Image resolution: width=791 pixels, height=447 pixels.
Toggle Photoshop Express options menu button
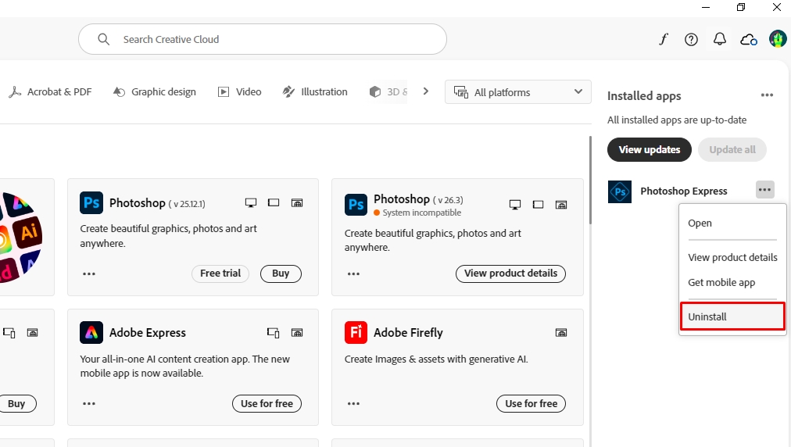click(x=764, y=190)
